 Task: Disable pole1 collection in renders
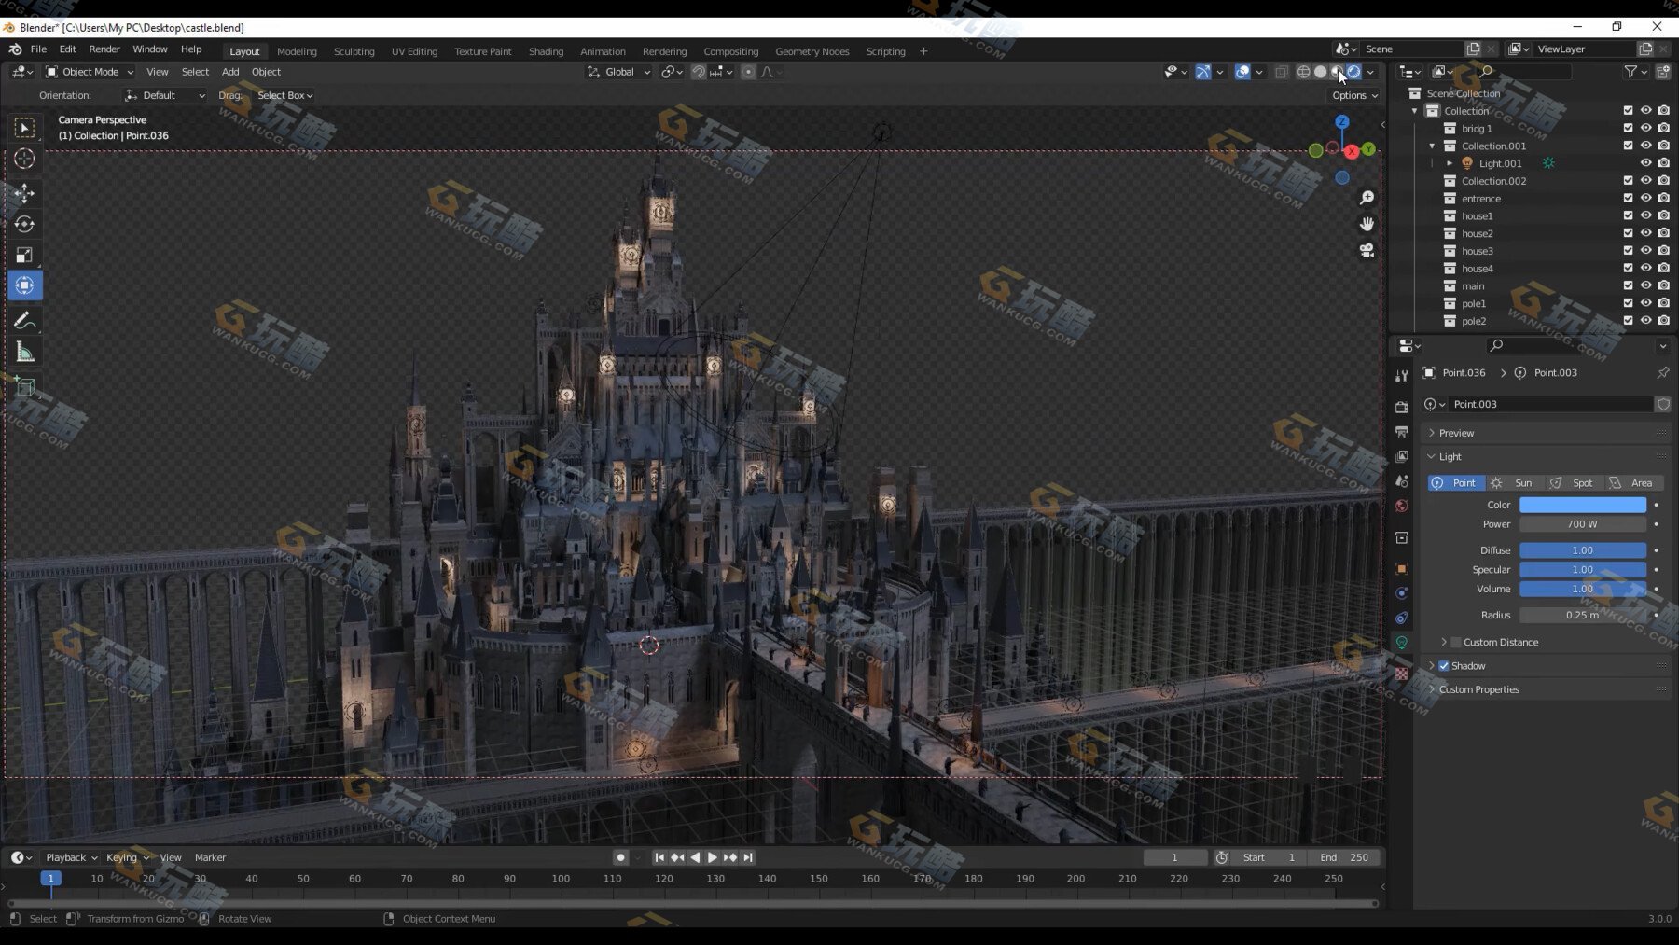1664,303
